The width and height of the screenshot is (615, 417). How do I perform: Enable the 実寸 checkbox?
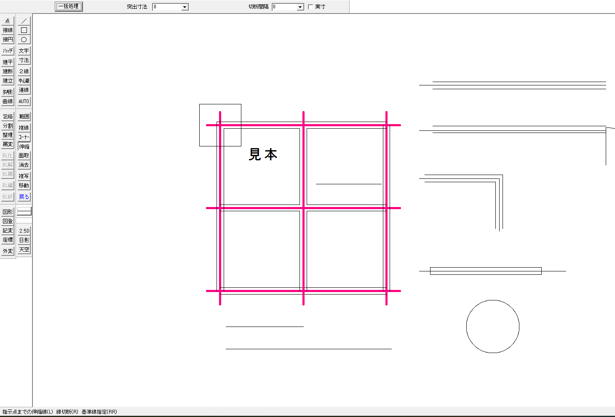point(311,7)
